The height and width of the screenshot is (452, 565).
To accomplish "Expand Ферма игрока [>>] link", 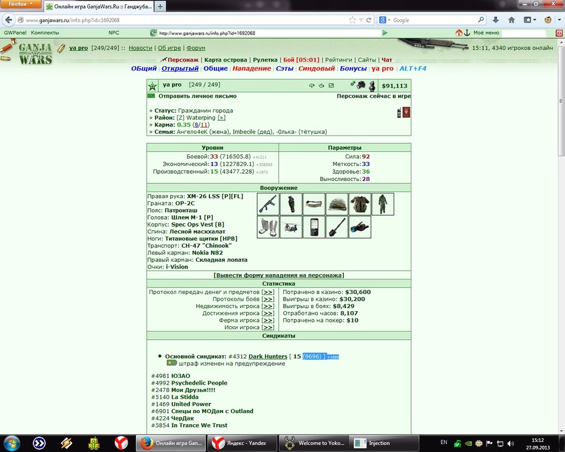I will tap(268, 320).
